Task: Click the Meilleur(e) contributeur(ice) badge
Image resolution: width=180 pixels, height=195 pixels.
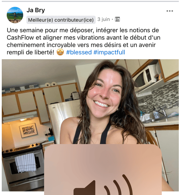Action: [61, 20]
